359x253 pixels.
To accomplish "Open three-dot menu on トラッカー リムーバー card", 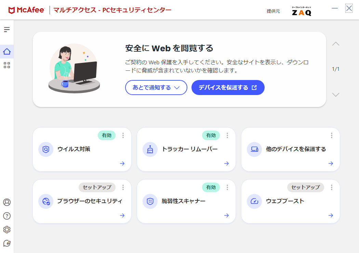I will pyautogui.click(x=227, y=135).
